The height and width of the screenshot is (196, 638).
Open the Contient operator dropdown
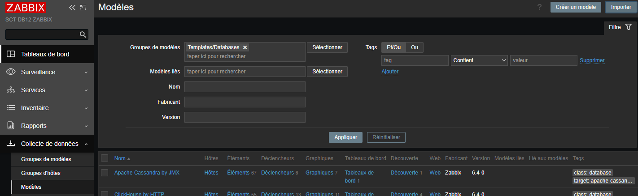(x=479, y=60)
